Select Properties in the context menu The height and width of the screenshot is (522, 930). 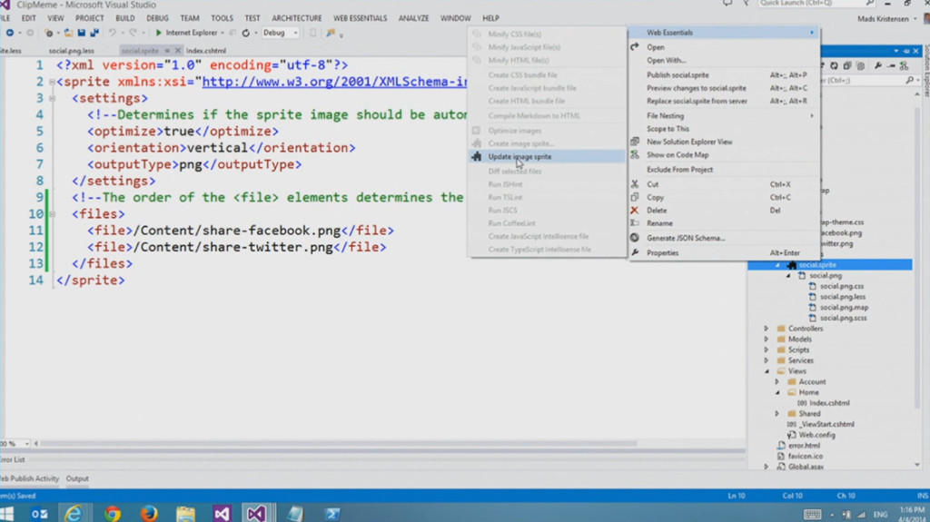[724, 252]
